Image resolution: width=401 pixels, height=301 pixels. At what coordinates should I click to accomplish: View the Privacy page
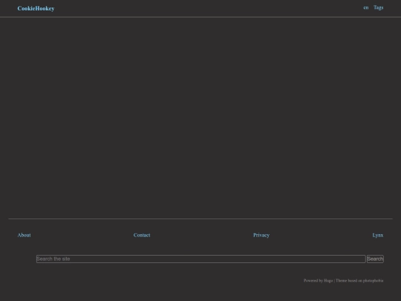click(261, 235)
